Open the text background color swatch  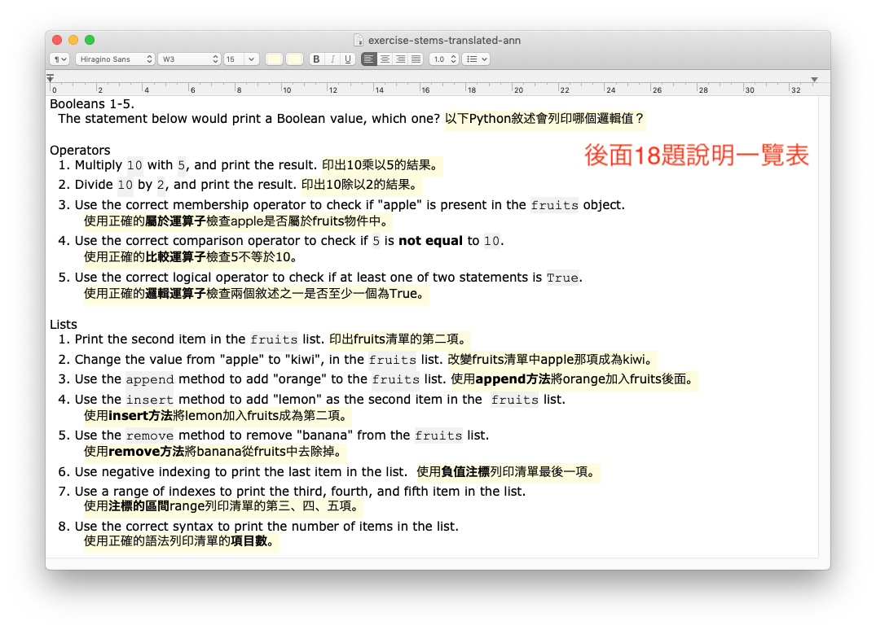pyautogui.click(x=294, y=59)
